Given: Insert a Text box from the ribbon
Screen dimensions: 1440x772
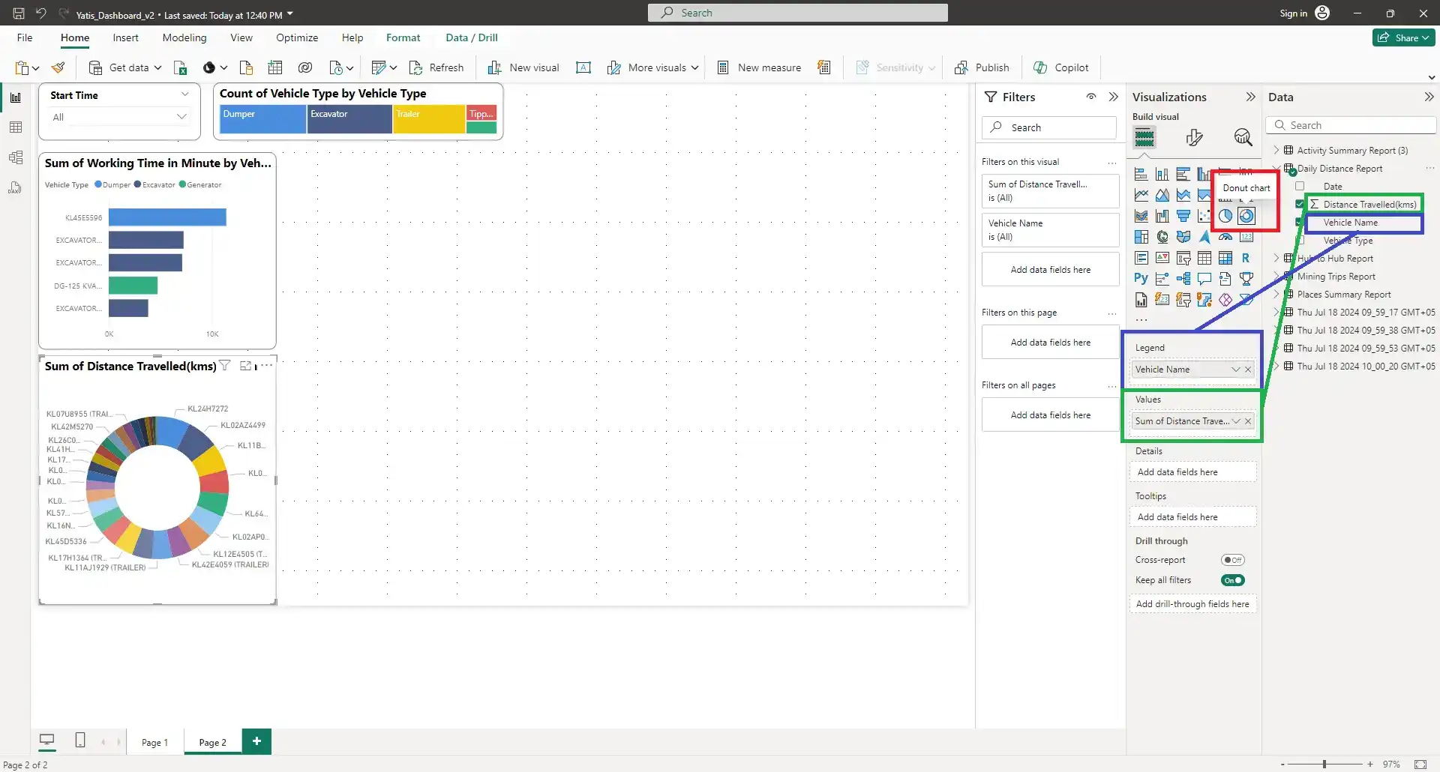Looking at the screenshot, I should click(x=583, y=67).
